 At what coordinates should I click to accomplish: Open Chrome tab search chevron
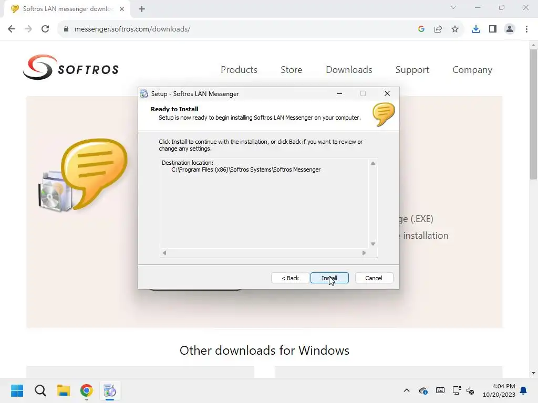coord(453,7)
